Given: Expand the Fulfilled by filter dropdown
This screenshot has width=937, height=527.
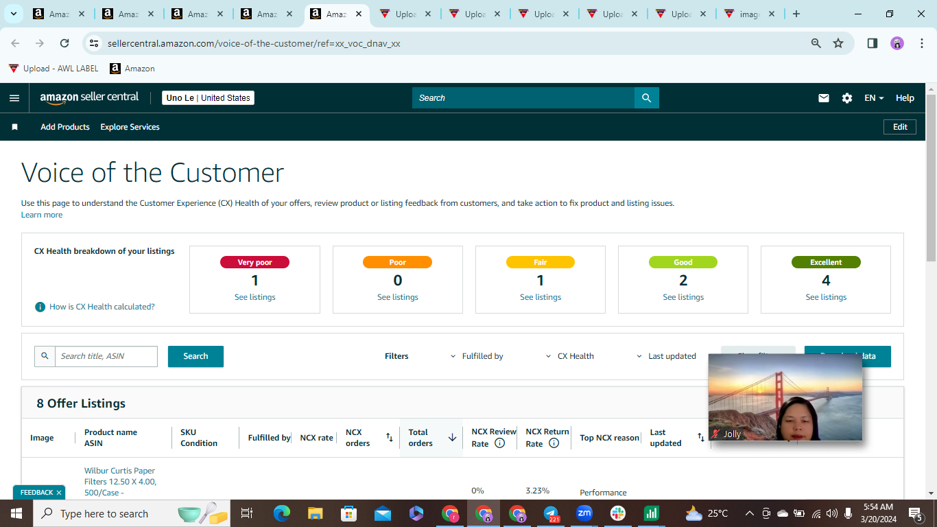Looking at the screenshot, I should 477,356.
